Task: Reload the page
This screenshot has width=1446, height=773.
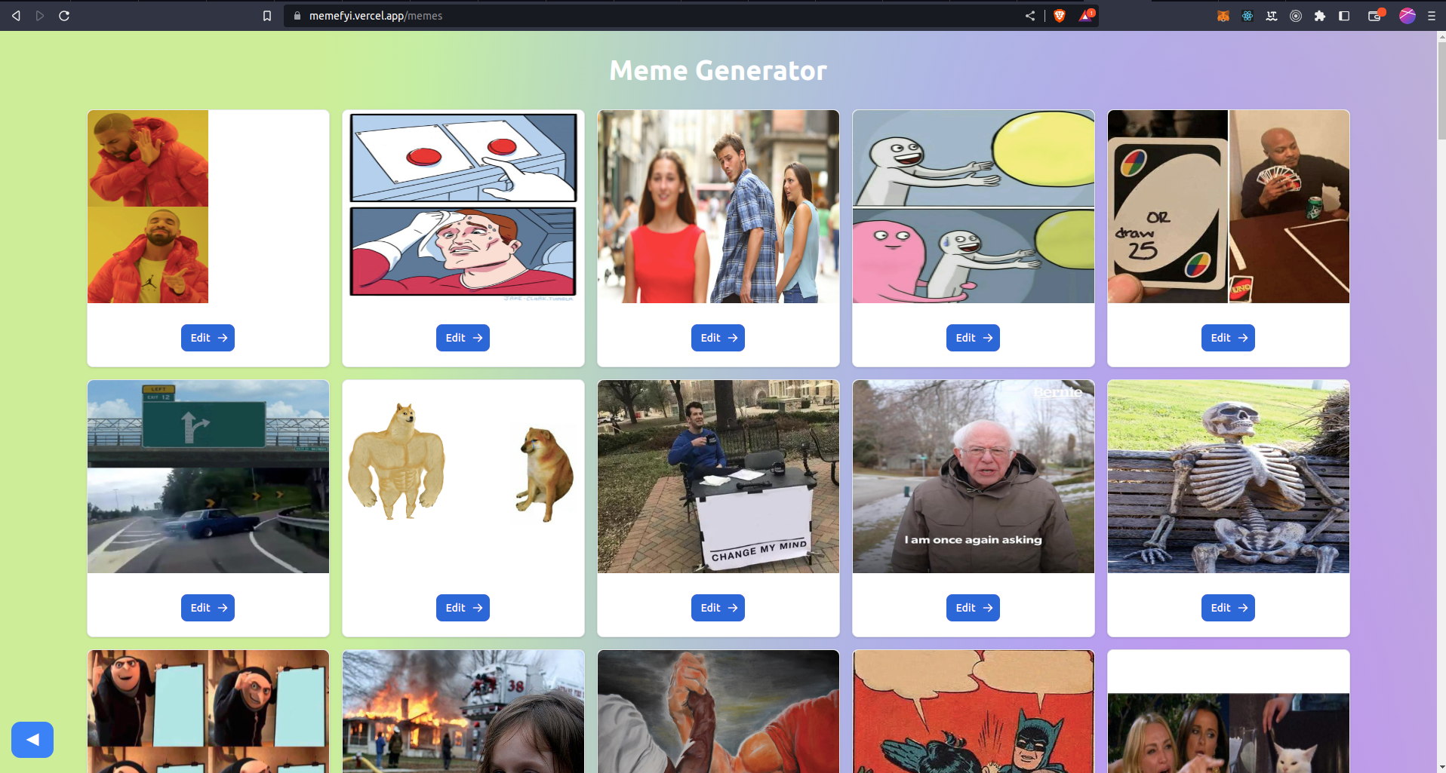Action: coord(64,16)
